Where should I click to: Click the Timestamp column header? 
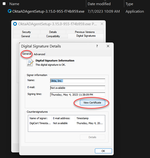point(83,118)
